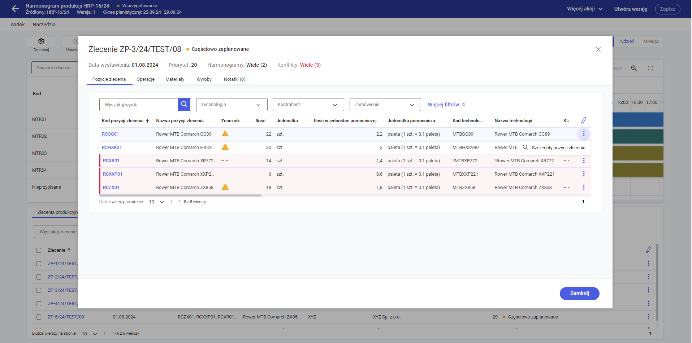Click vertical scrollbar of bottom orders list
Screen dimensions: 692x343
click(x=657, y=282)
